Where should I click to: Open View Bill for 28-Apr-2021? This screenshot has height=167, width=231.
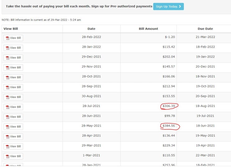click(x=13, y=137)
